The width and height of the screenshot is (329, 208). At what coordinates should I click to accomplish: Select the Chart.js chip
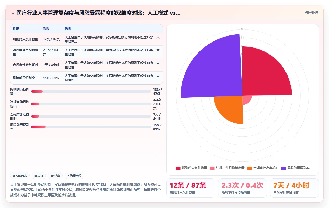tap(20, 176)
